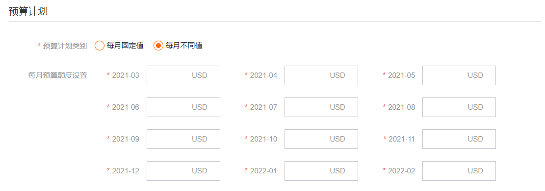
Task: Select the 每月固定值 radio button
Action: click(100, 46)
